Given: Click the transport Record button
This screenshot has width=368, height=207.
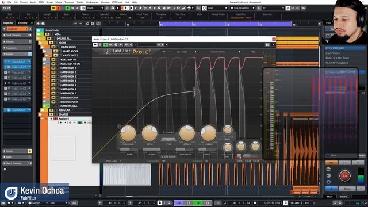Looking at the screenshot, I should point(208,203).
